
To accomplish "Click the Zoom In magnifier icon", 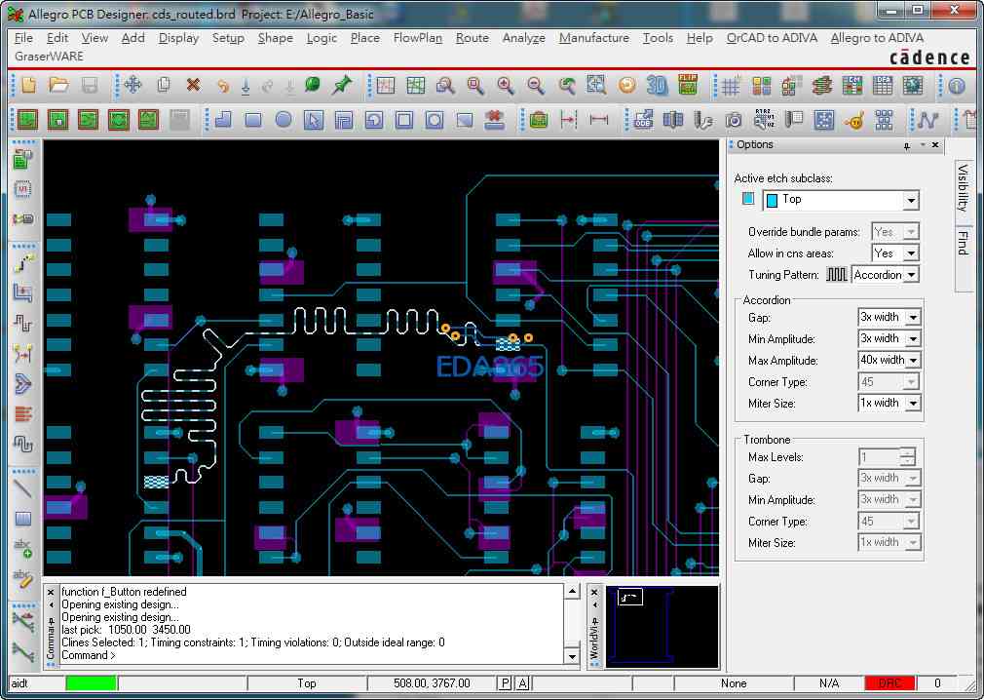I will pos(505,86).
